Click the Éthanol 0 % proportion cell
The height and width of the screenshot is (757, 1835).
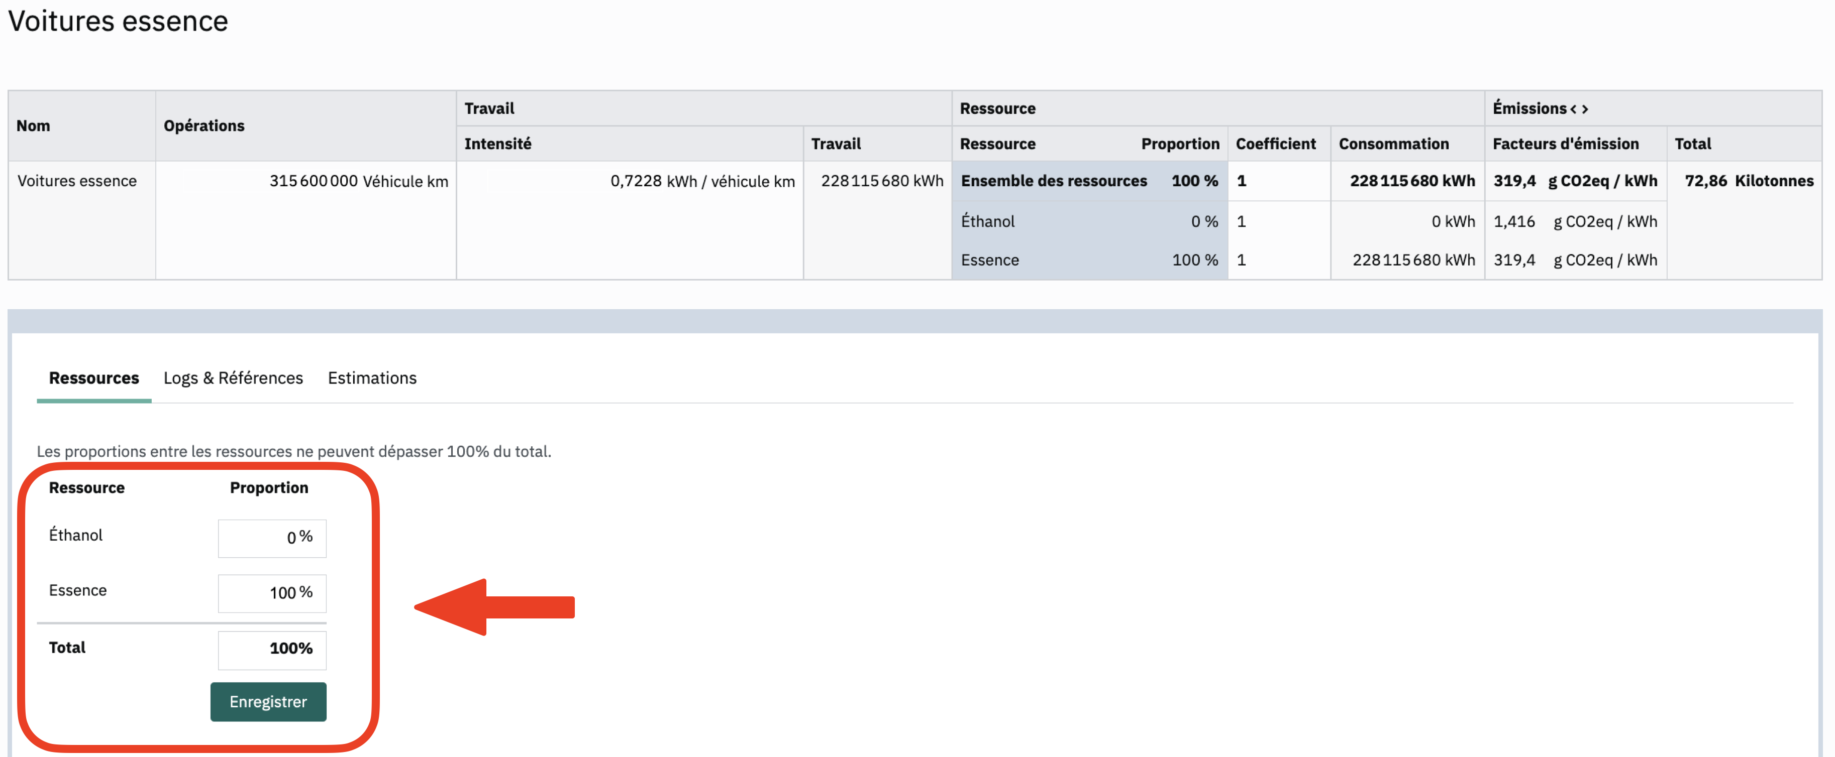[x=1204, y=221]
